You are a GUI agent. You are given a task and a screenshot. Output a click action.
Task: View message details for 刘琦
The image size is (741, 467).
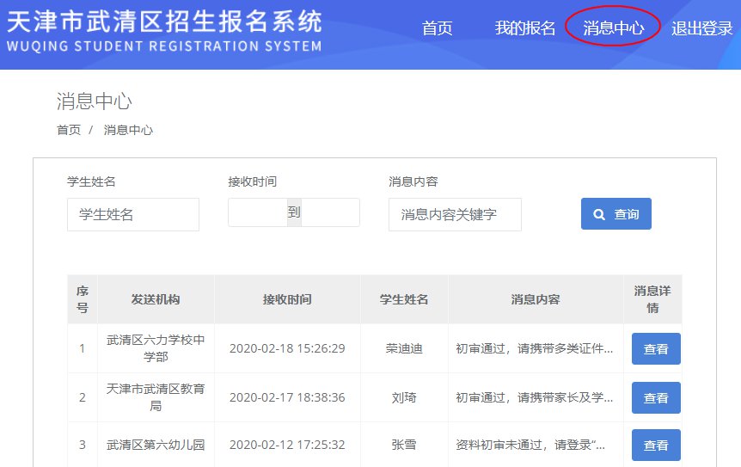(x=656, y=397)
